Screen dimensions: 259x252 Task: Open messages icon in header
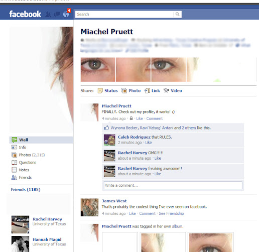(57, 14)
